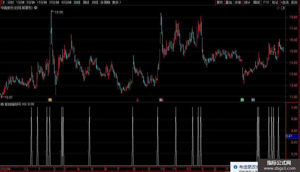
Task: Click the 0.47 value tag on axis
Action: (x=292, y=136)
